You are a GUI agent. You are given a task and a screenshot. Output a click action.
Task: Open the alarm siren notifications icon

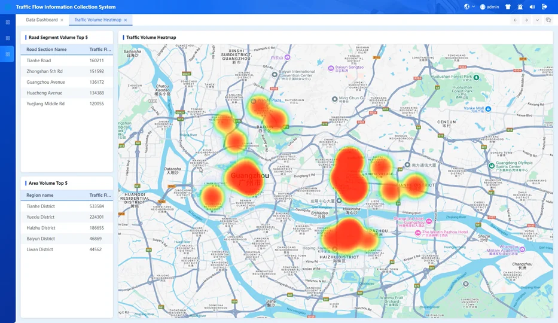pos(520,7)
